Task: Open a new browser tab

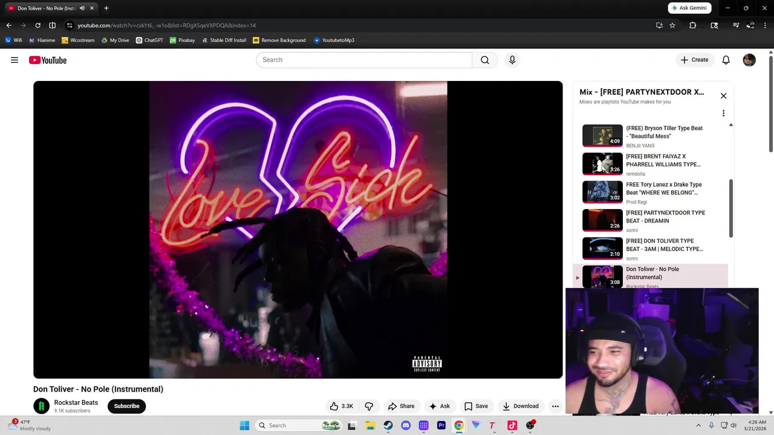Action: pyautogui.click(x=106, y=8)
